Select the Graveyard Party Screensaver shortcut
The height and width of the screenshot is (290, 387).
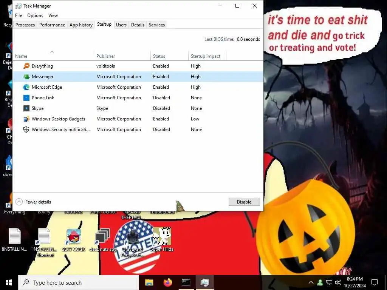click(133, 243)
